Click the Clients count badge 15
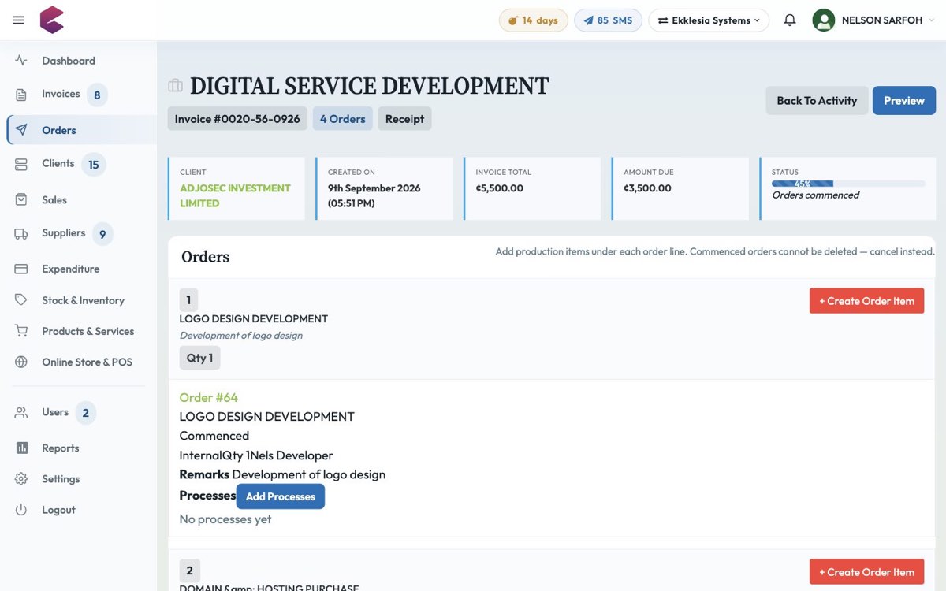The height and width of the screenshot is (591, 946). point(93,165)
